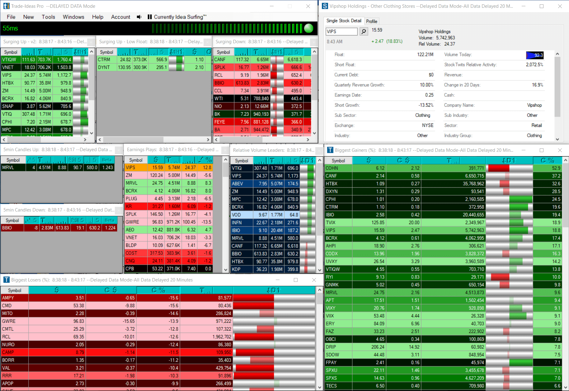The width and height of the screenshot is (569, 391).
Task: Click the 1H range header in Surging Up v2
Action: (80, 52)
